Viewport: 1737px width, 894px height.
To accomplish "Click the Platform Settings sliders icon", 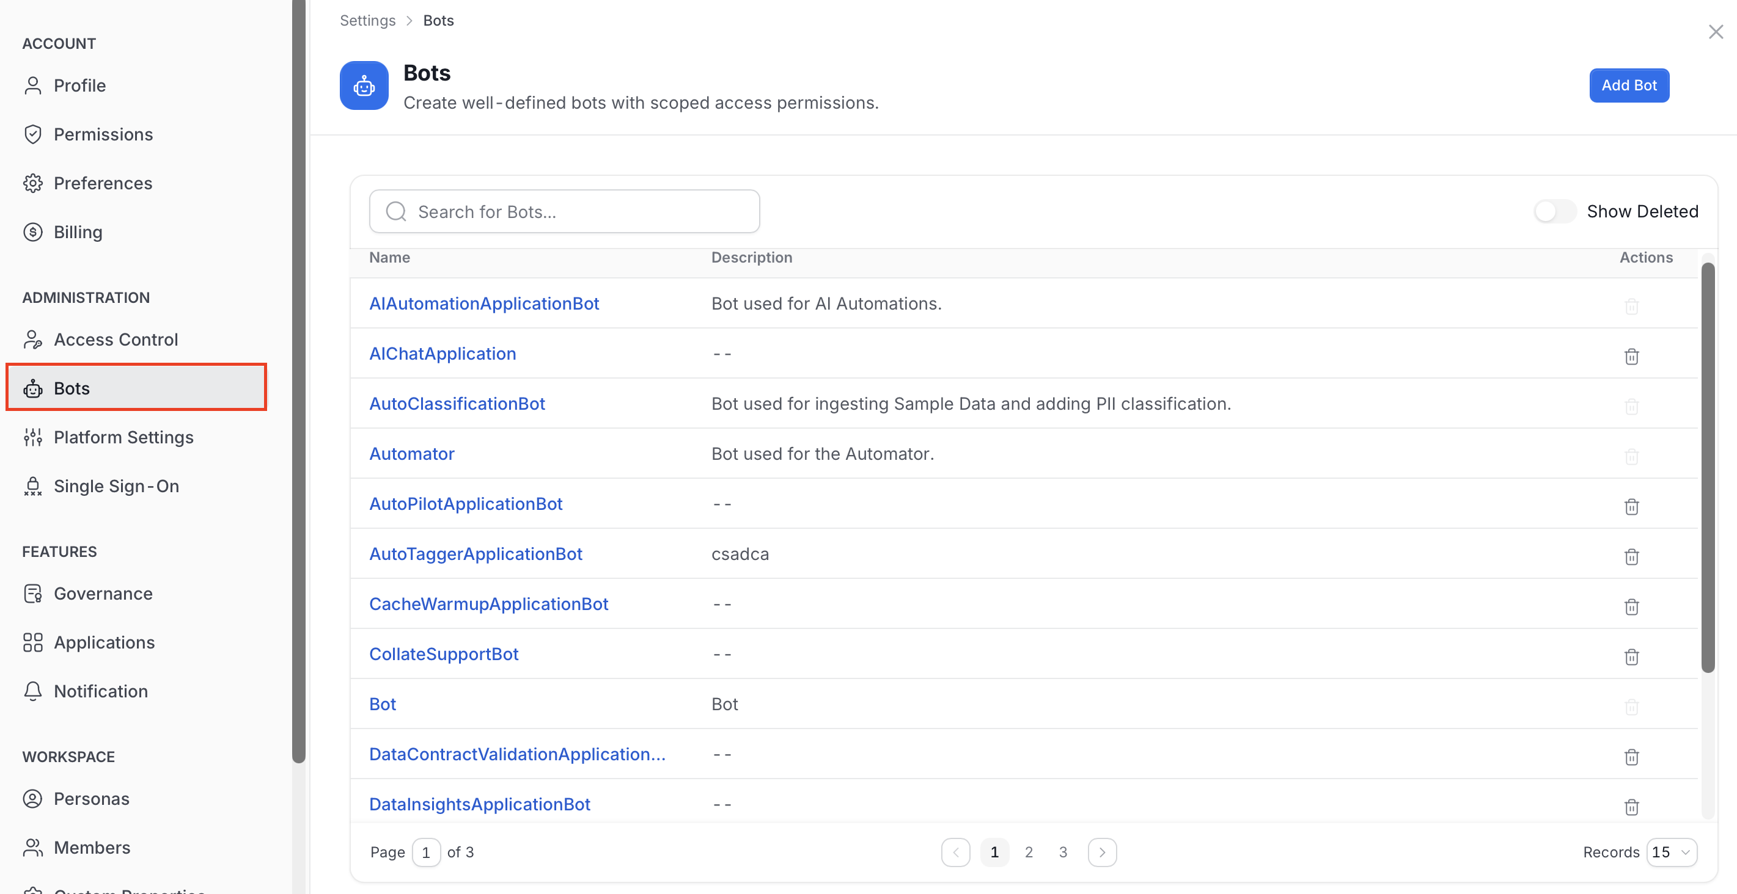I will point(32,437).
